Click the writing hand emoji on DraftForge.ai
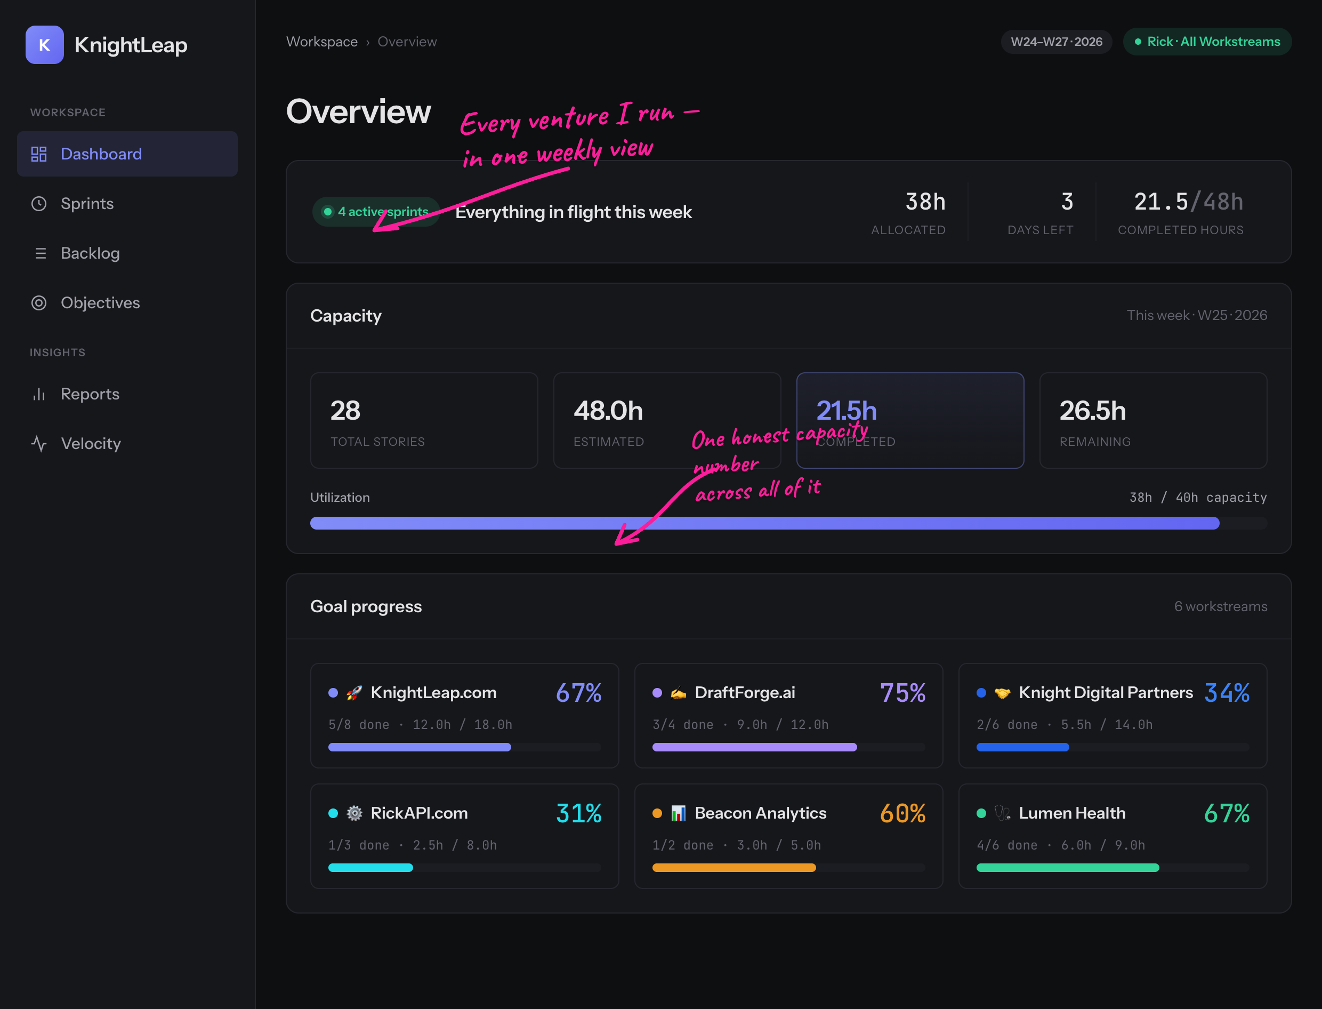The height and width of the screenshot is (1009, 1322). 679,692
